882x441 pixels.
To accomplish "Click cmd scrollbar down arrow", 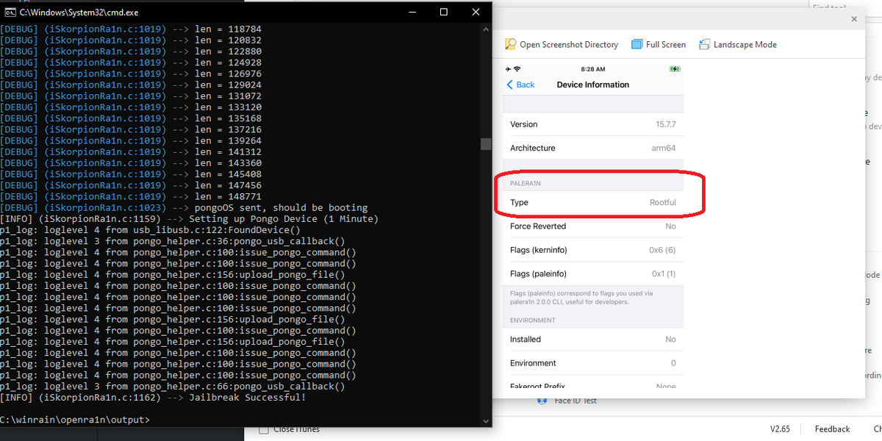I will [486, 420].
